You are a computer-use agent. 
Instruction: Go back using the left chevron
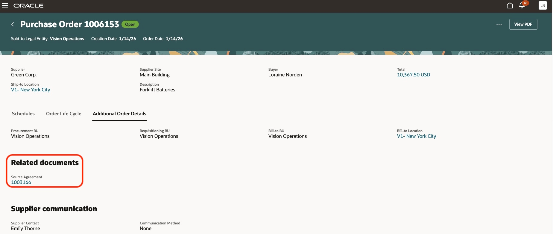(x=13, y=24)
